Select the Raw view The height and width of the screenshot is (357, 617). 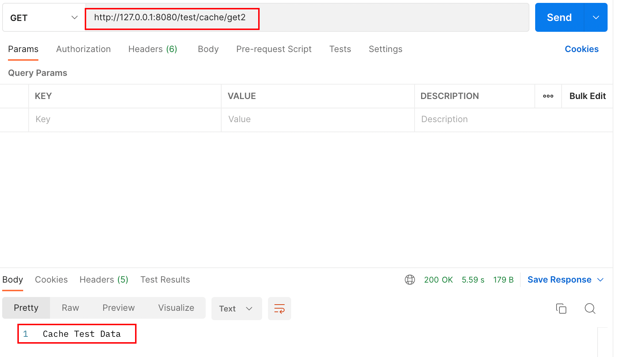coord(70,308)
